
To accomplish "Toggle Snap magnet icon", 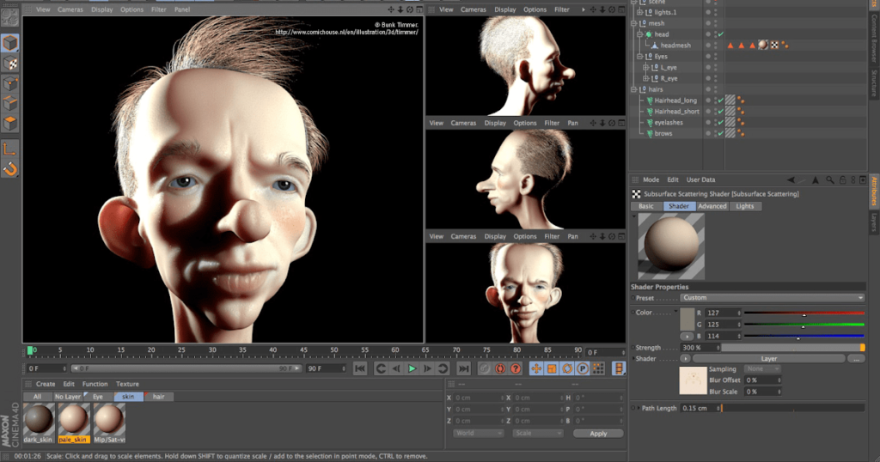I will [9, 169].
